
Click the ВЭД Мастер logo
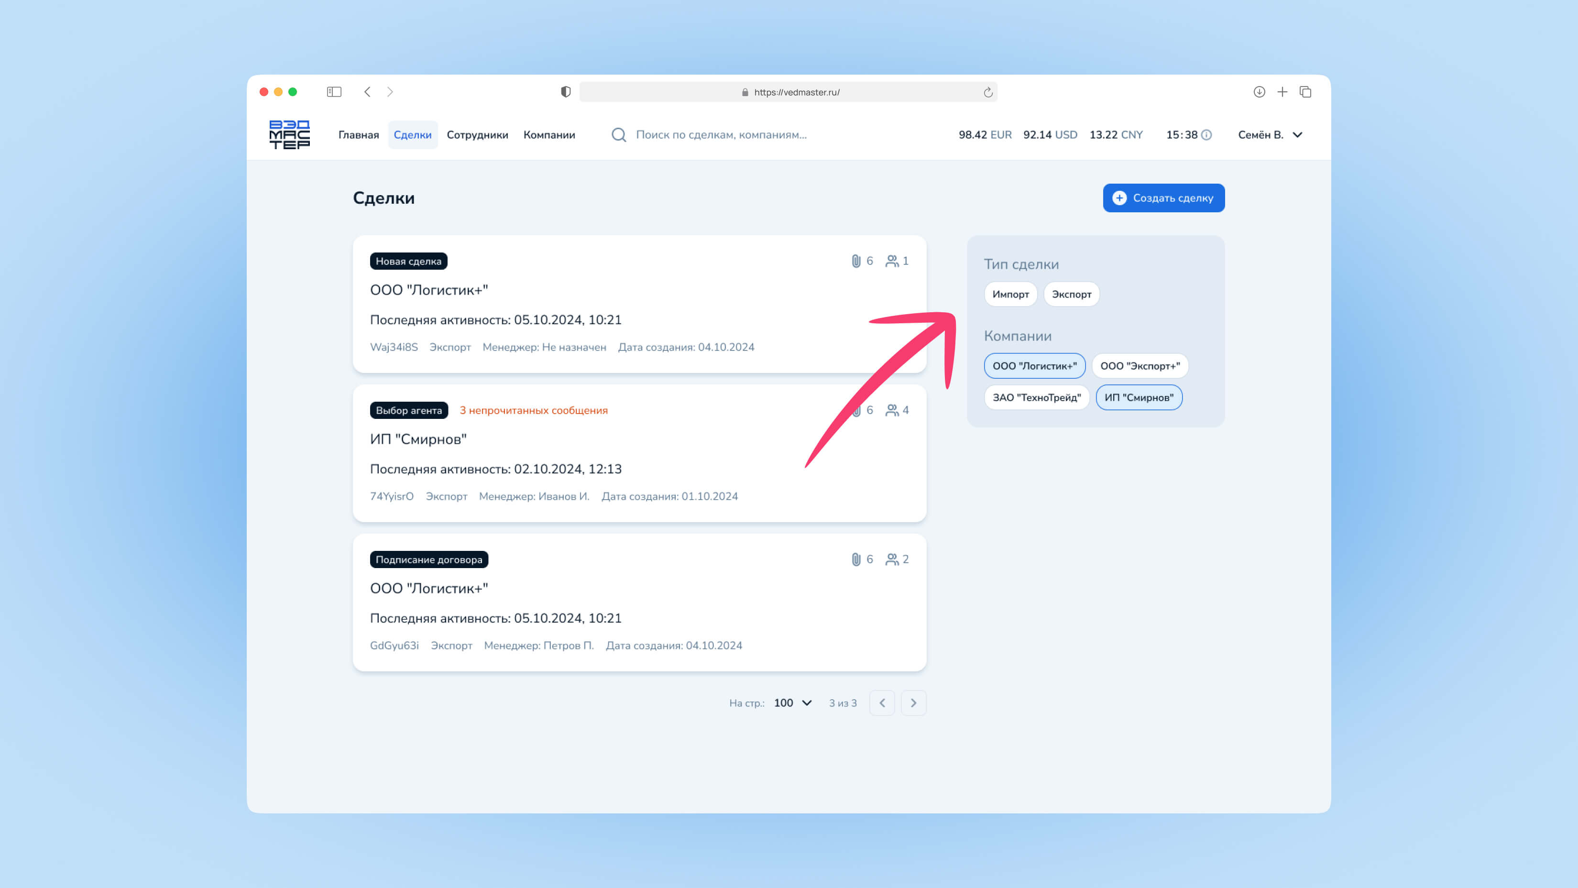pos(289,135)
